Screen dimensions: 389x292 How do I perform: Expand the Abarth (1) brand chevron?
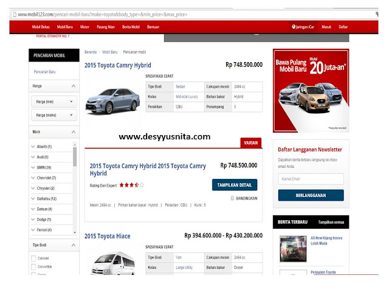[x=33, y=147]
